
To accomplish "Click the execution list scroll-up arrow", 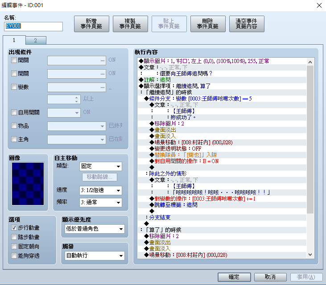I will coord(310,62).
